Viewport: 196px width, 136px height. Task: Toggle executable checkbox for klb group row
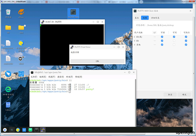click(x=186, y=41)
